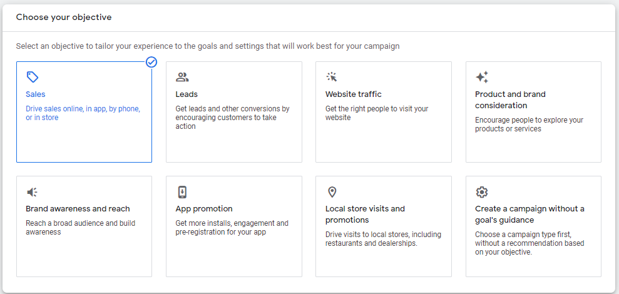Viewport: 619px width, 294px height.
Task: Click the gear icon for no-goal campaign
Action: tap(482, 192)
